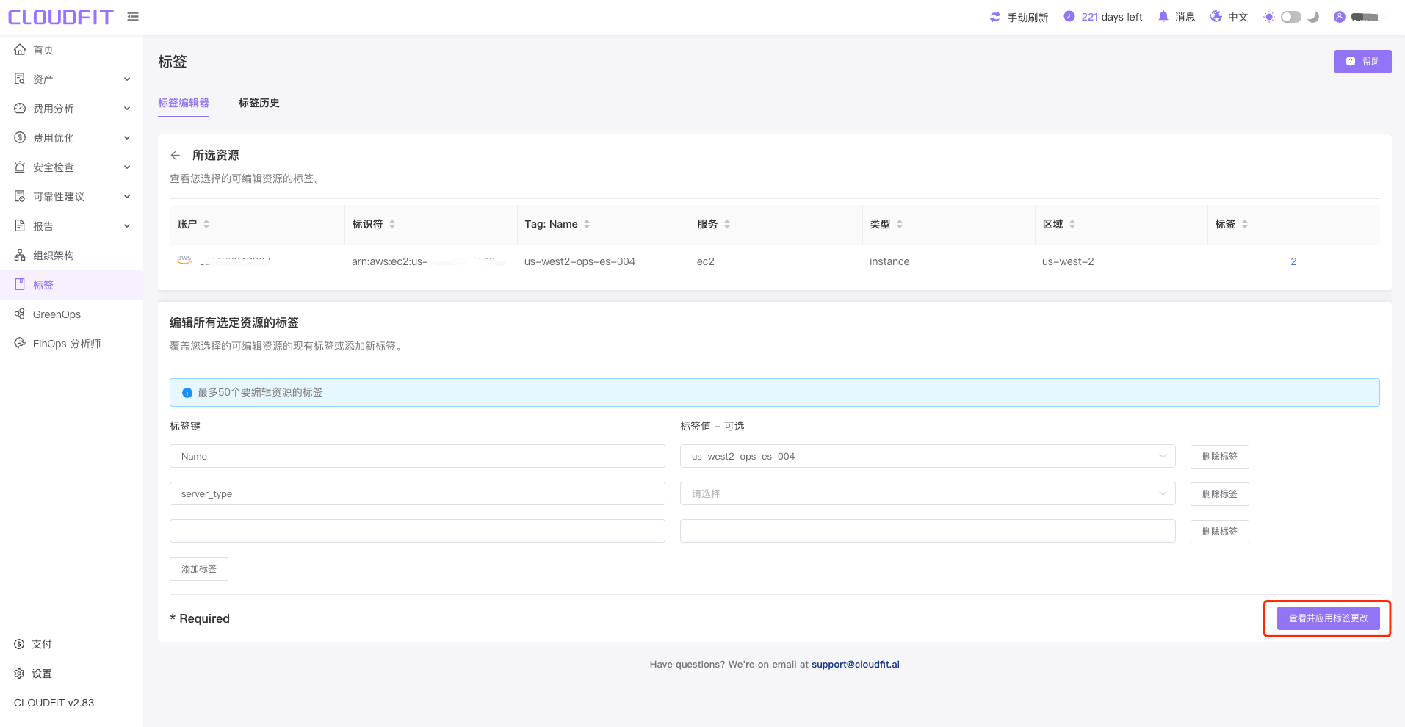Click the empty third tag value field
Viewport: 1405px width, 727px height.
pyautogui.click(x=928, y=531)
